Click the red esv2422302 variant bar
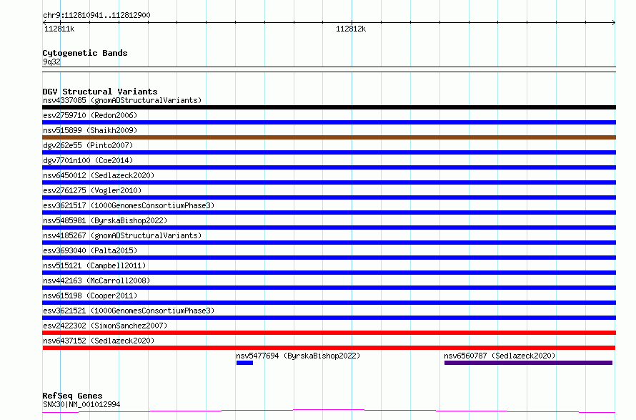Screen dimensions: 636x420 coord(329,333)
